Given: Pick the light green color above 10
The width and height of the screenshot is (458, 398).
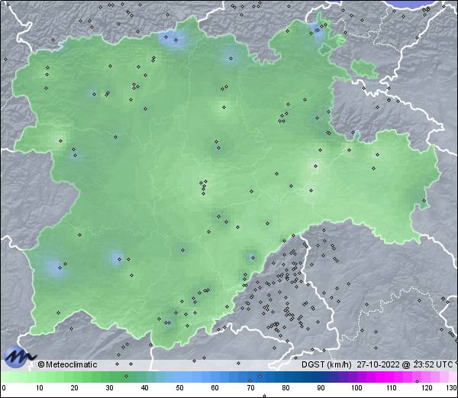Looking at the screenshot, I should tap(40, 377).
